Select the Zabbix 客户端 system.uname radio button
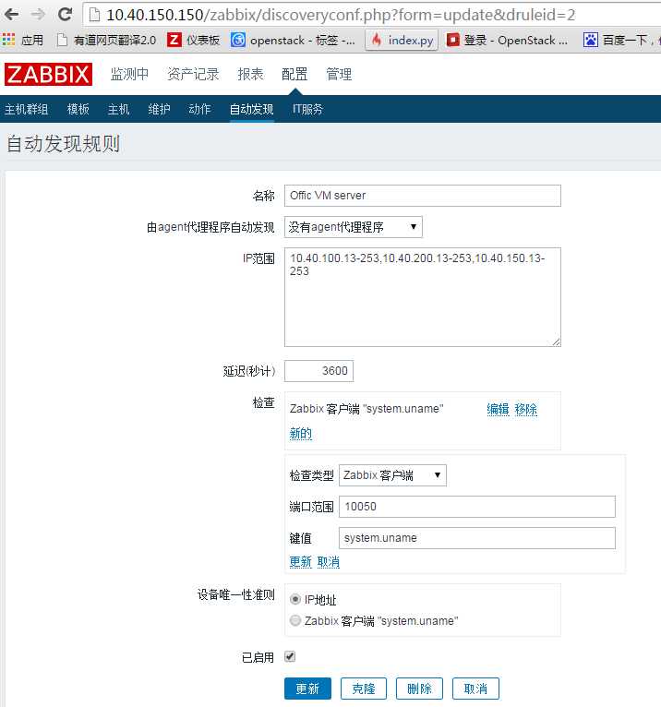Screen dimensions: 661x707 tap(294, 620)
